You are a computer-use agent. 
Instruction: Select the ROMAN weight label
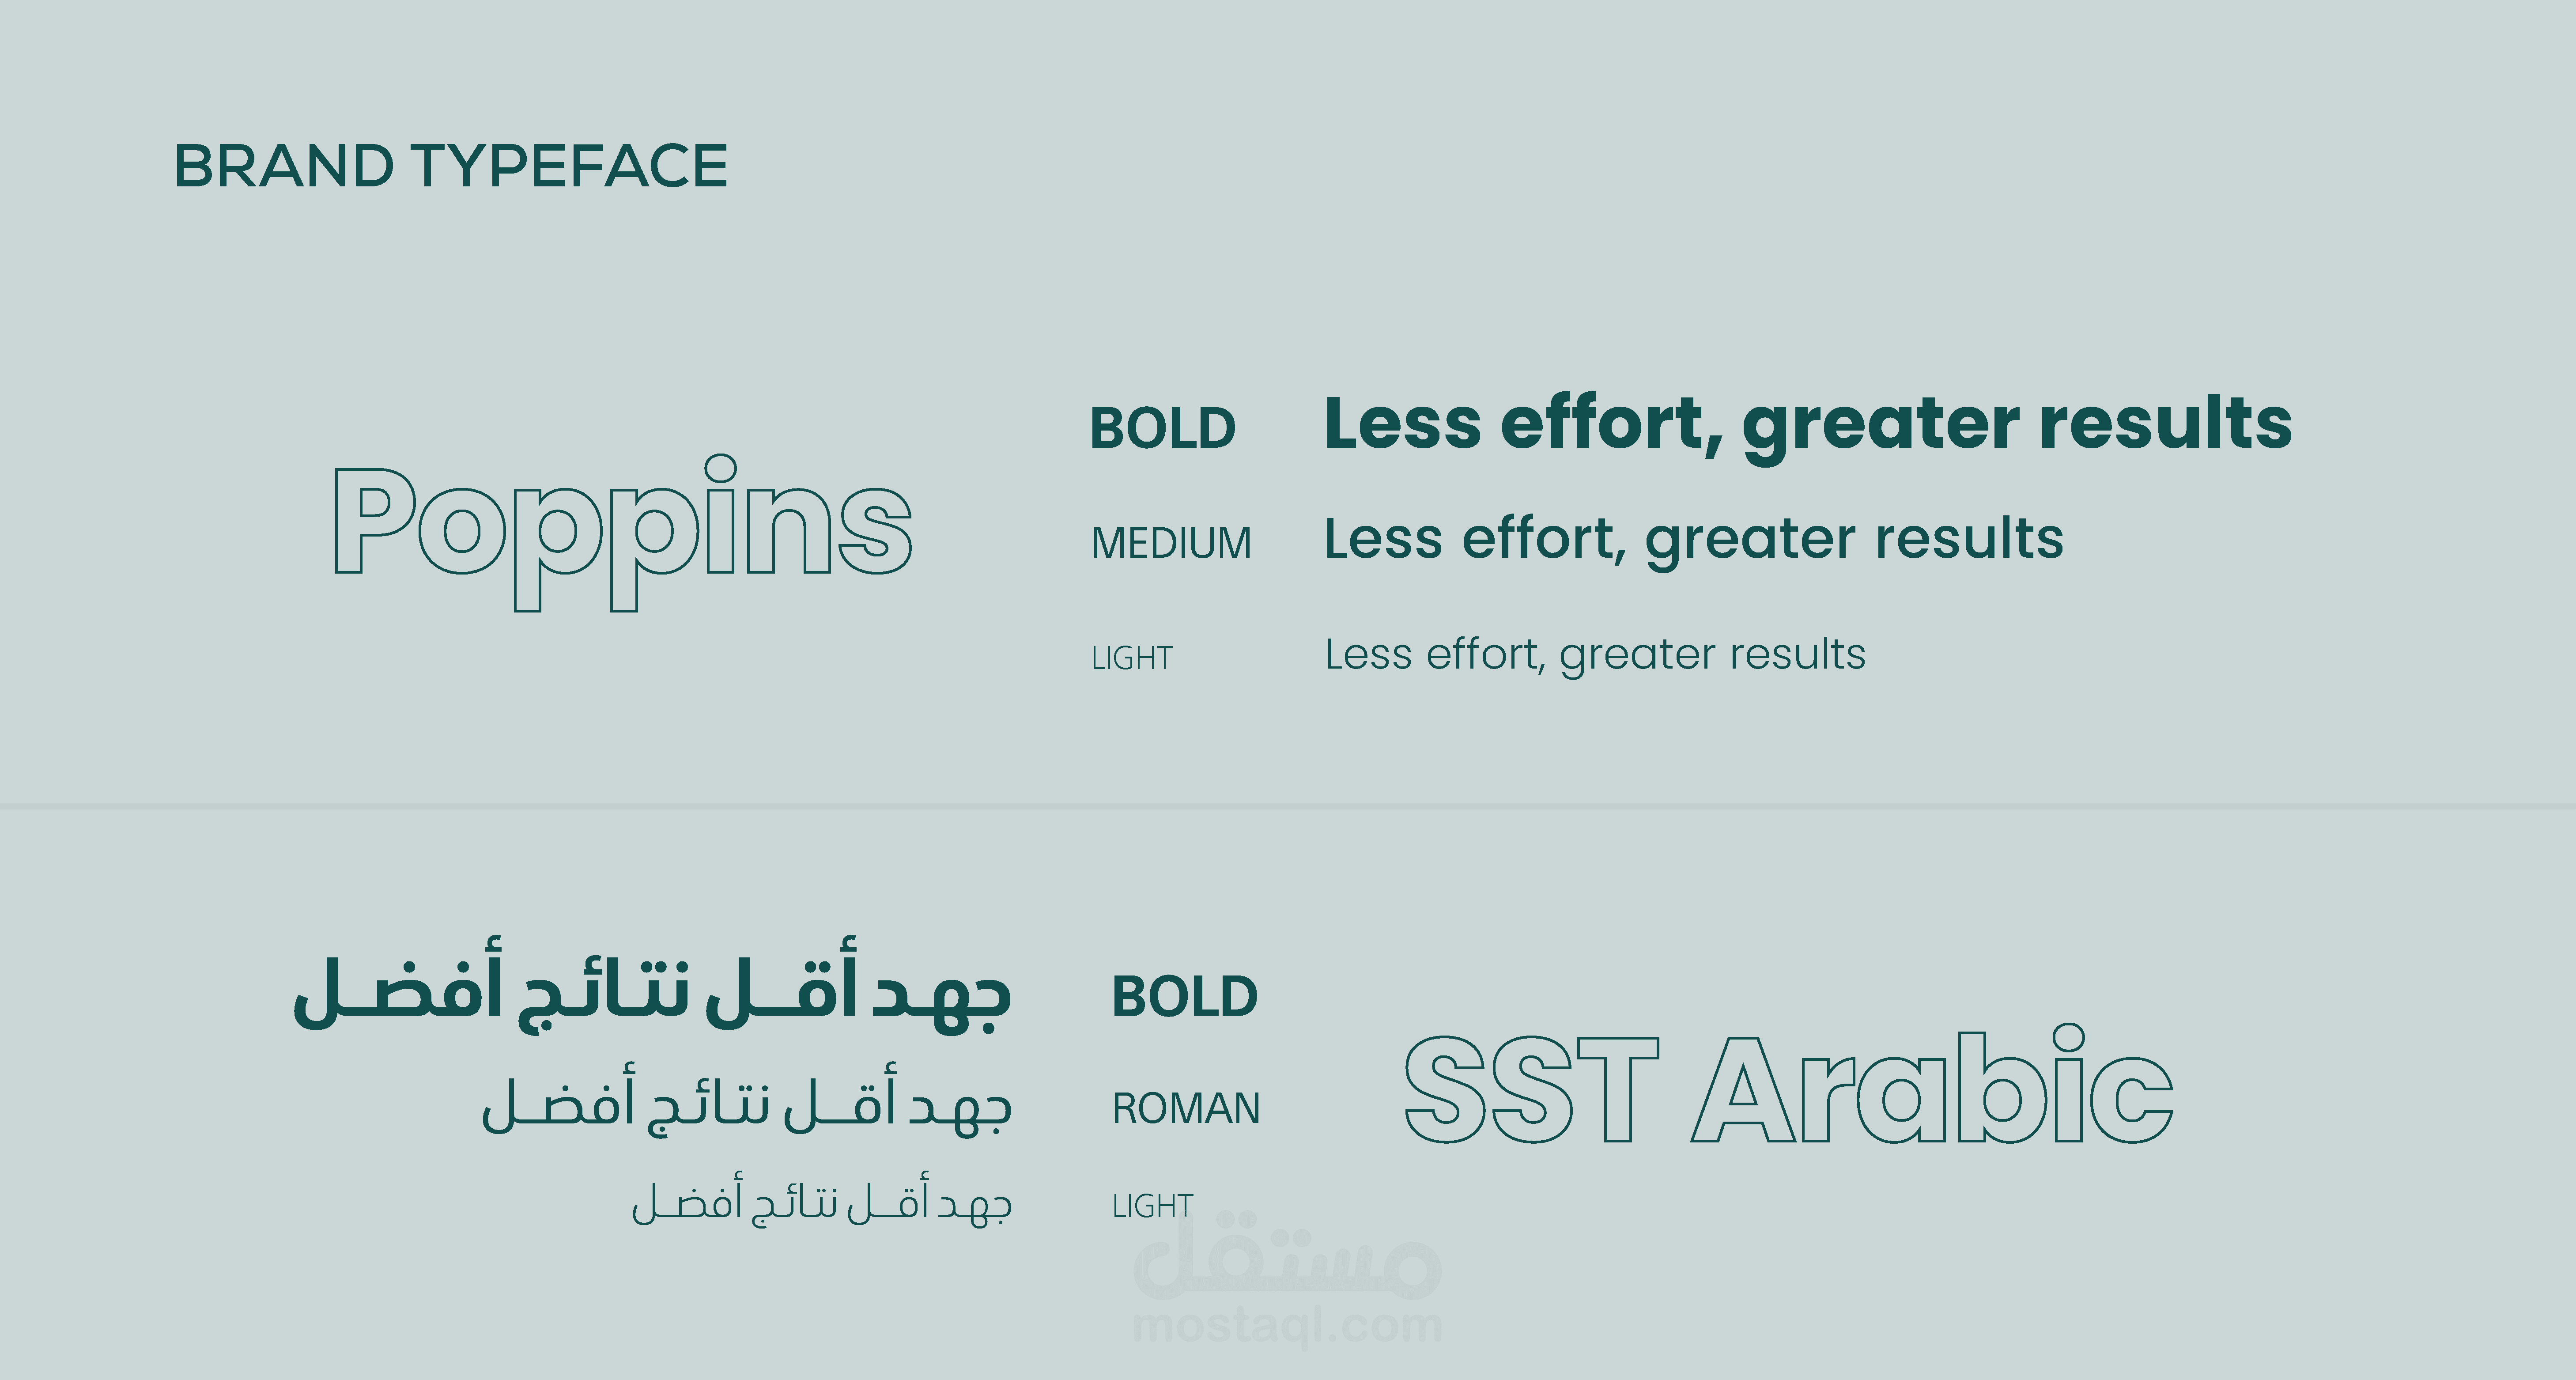click(x=1186, y=1109)
